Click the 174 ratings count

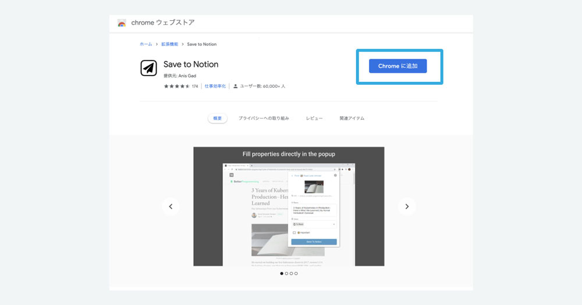pos(195,87)
